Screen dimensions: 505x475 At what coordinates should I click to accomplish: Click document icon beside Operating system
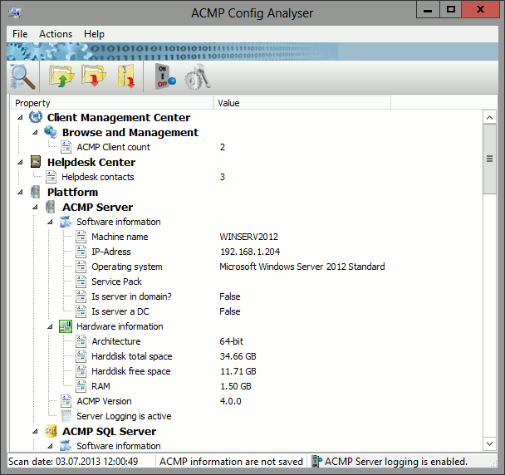point(81,267)
